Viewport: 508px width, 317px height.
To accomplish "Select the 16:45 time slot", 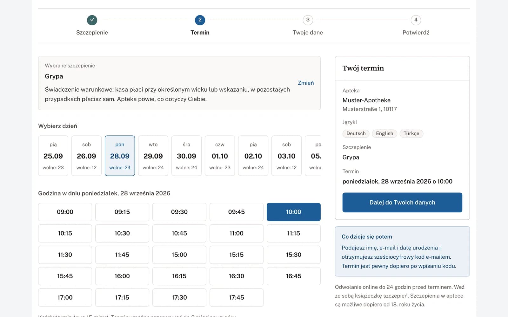I will click(x=294, y=276).
